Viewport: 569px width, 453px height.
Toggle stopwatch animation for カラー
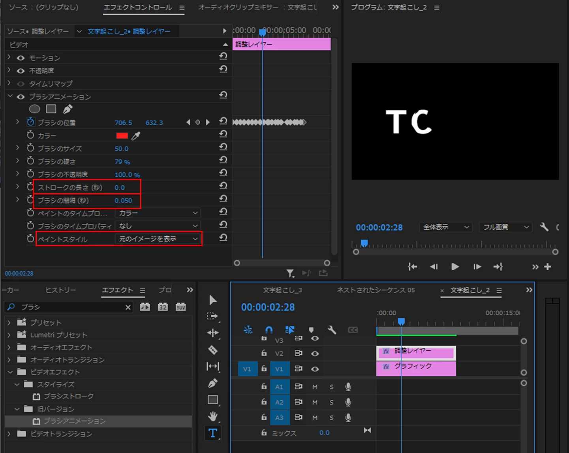pos(30,135)
